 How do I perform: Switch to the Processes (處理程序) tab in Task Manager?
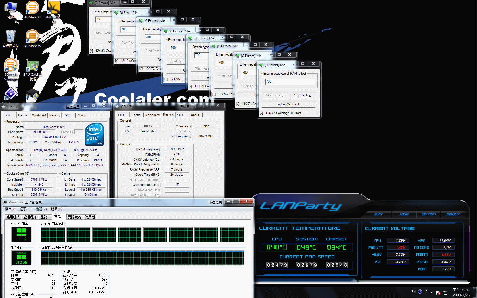tap(30, 217)
